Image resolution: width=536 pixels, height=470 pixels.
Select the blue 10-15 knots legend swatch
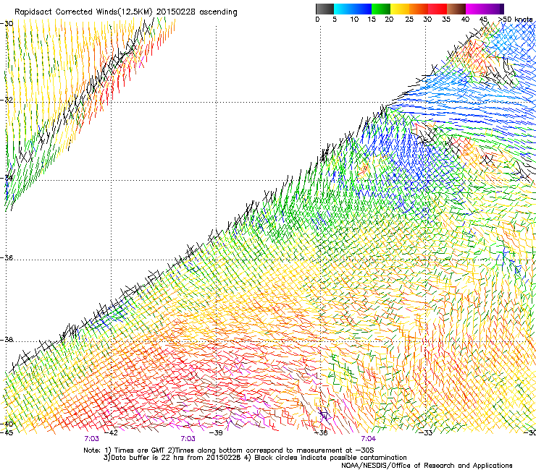point(362,9)
